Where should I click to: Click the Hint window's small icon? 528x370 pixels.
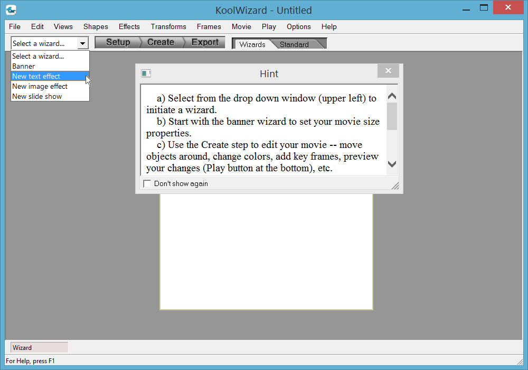(x=146, y=73)
